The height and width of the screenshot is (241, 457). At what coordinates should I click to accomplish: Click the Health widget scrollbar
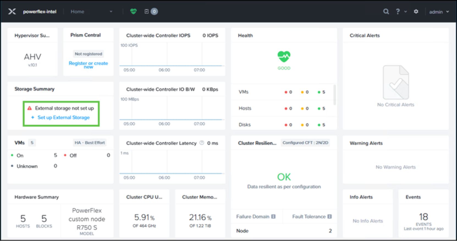335,95
